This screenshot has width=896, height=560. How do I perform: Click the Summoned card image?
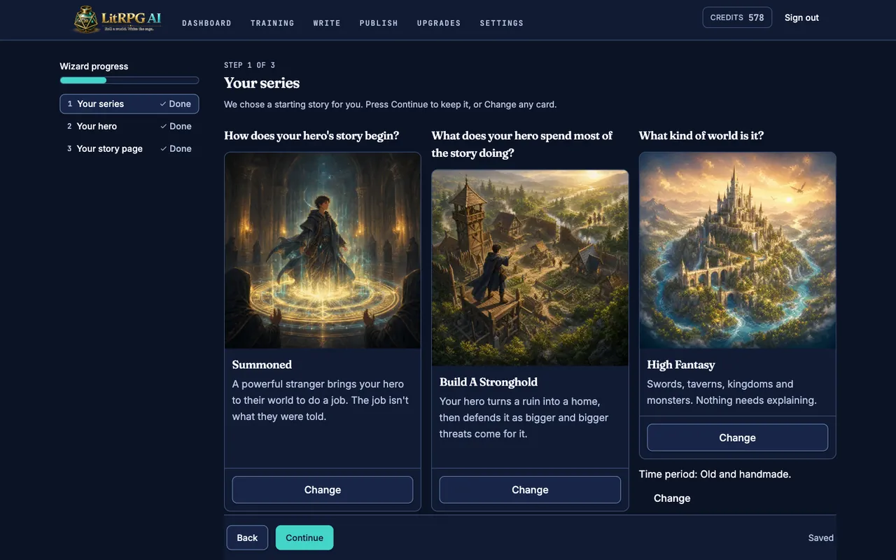(323, 251)
